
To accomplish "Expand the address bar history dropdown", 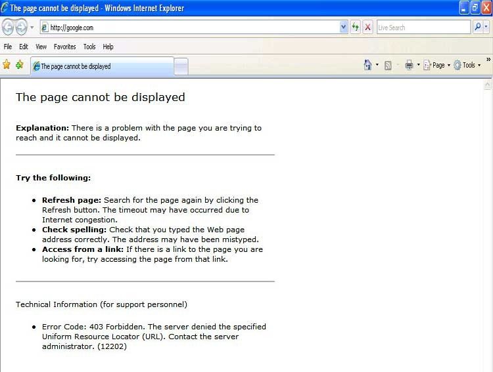I will tap(344, 27).
